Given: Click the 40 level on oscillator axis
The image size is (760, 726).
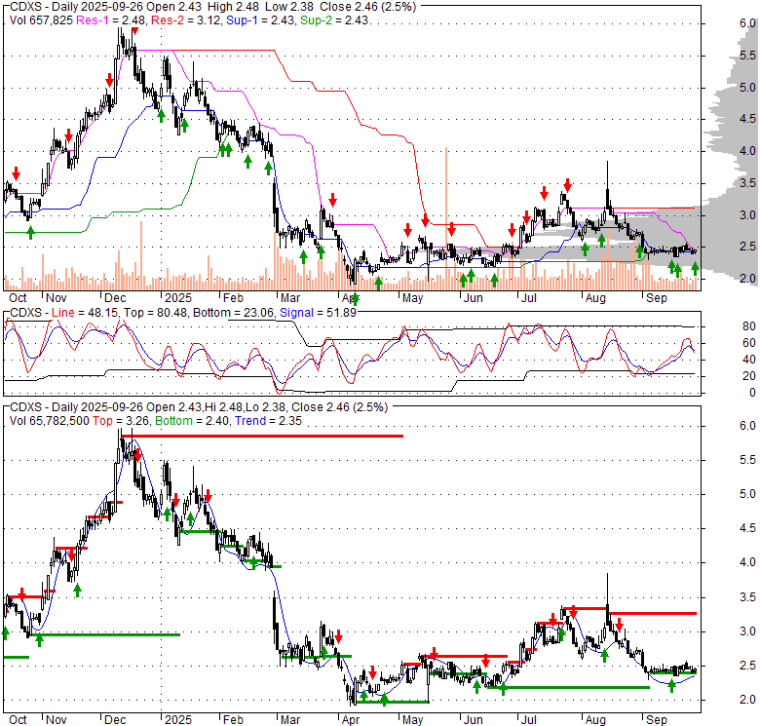Looking at the screenshot, I should 749,360.
